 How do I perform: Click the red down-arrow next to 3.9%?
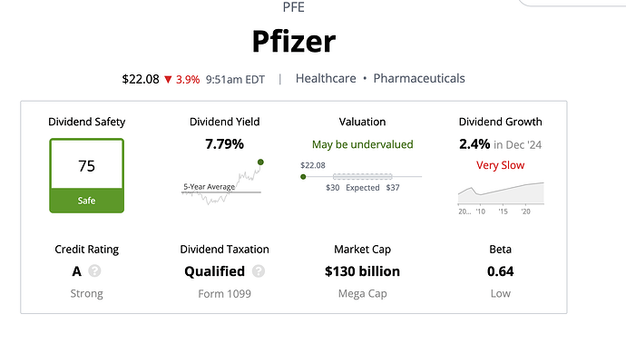[168, 80]
